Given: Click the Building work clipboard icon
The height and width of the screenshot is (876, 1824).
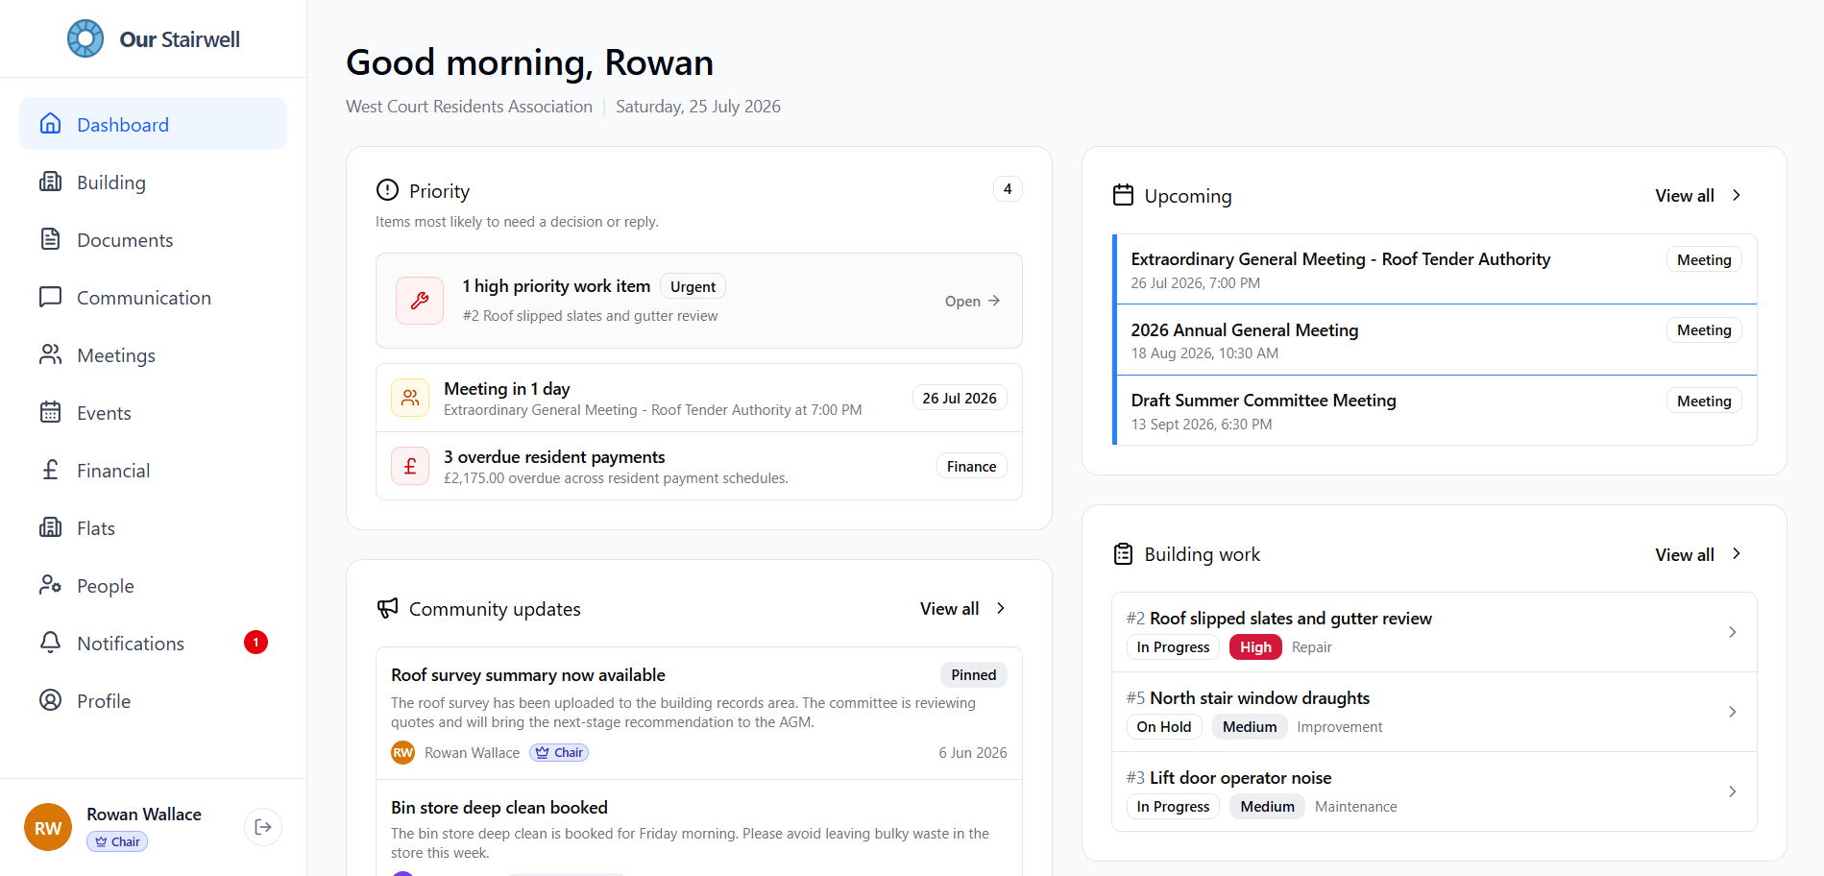Looking at the screenshot, I should pos(1123,554).
